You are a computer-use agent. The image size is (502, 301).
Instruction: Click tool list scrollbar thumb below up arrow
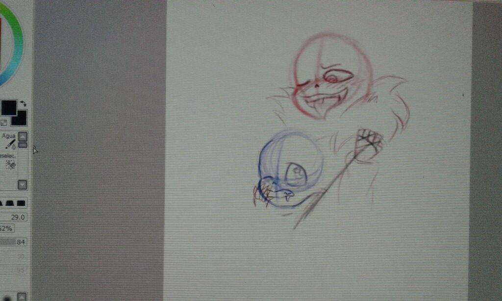pos(23,145)
